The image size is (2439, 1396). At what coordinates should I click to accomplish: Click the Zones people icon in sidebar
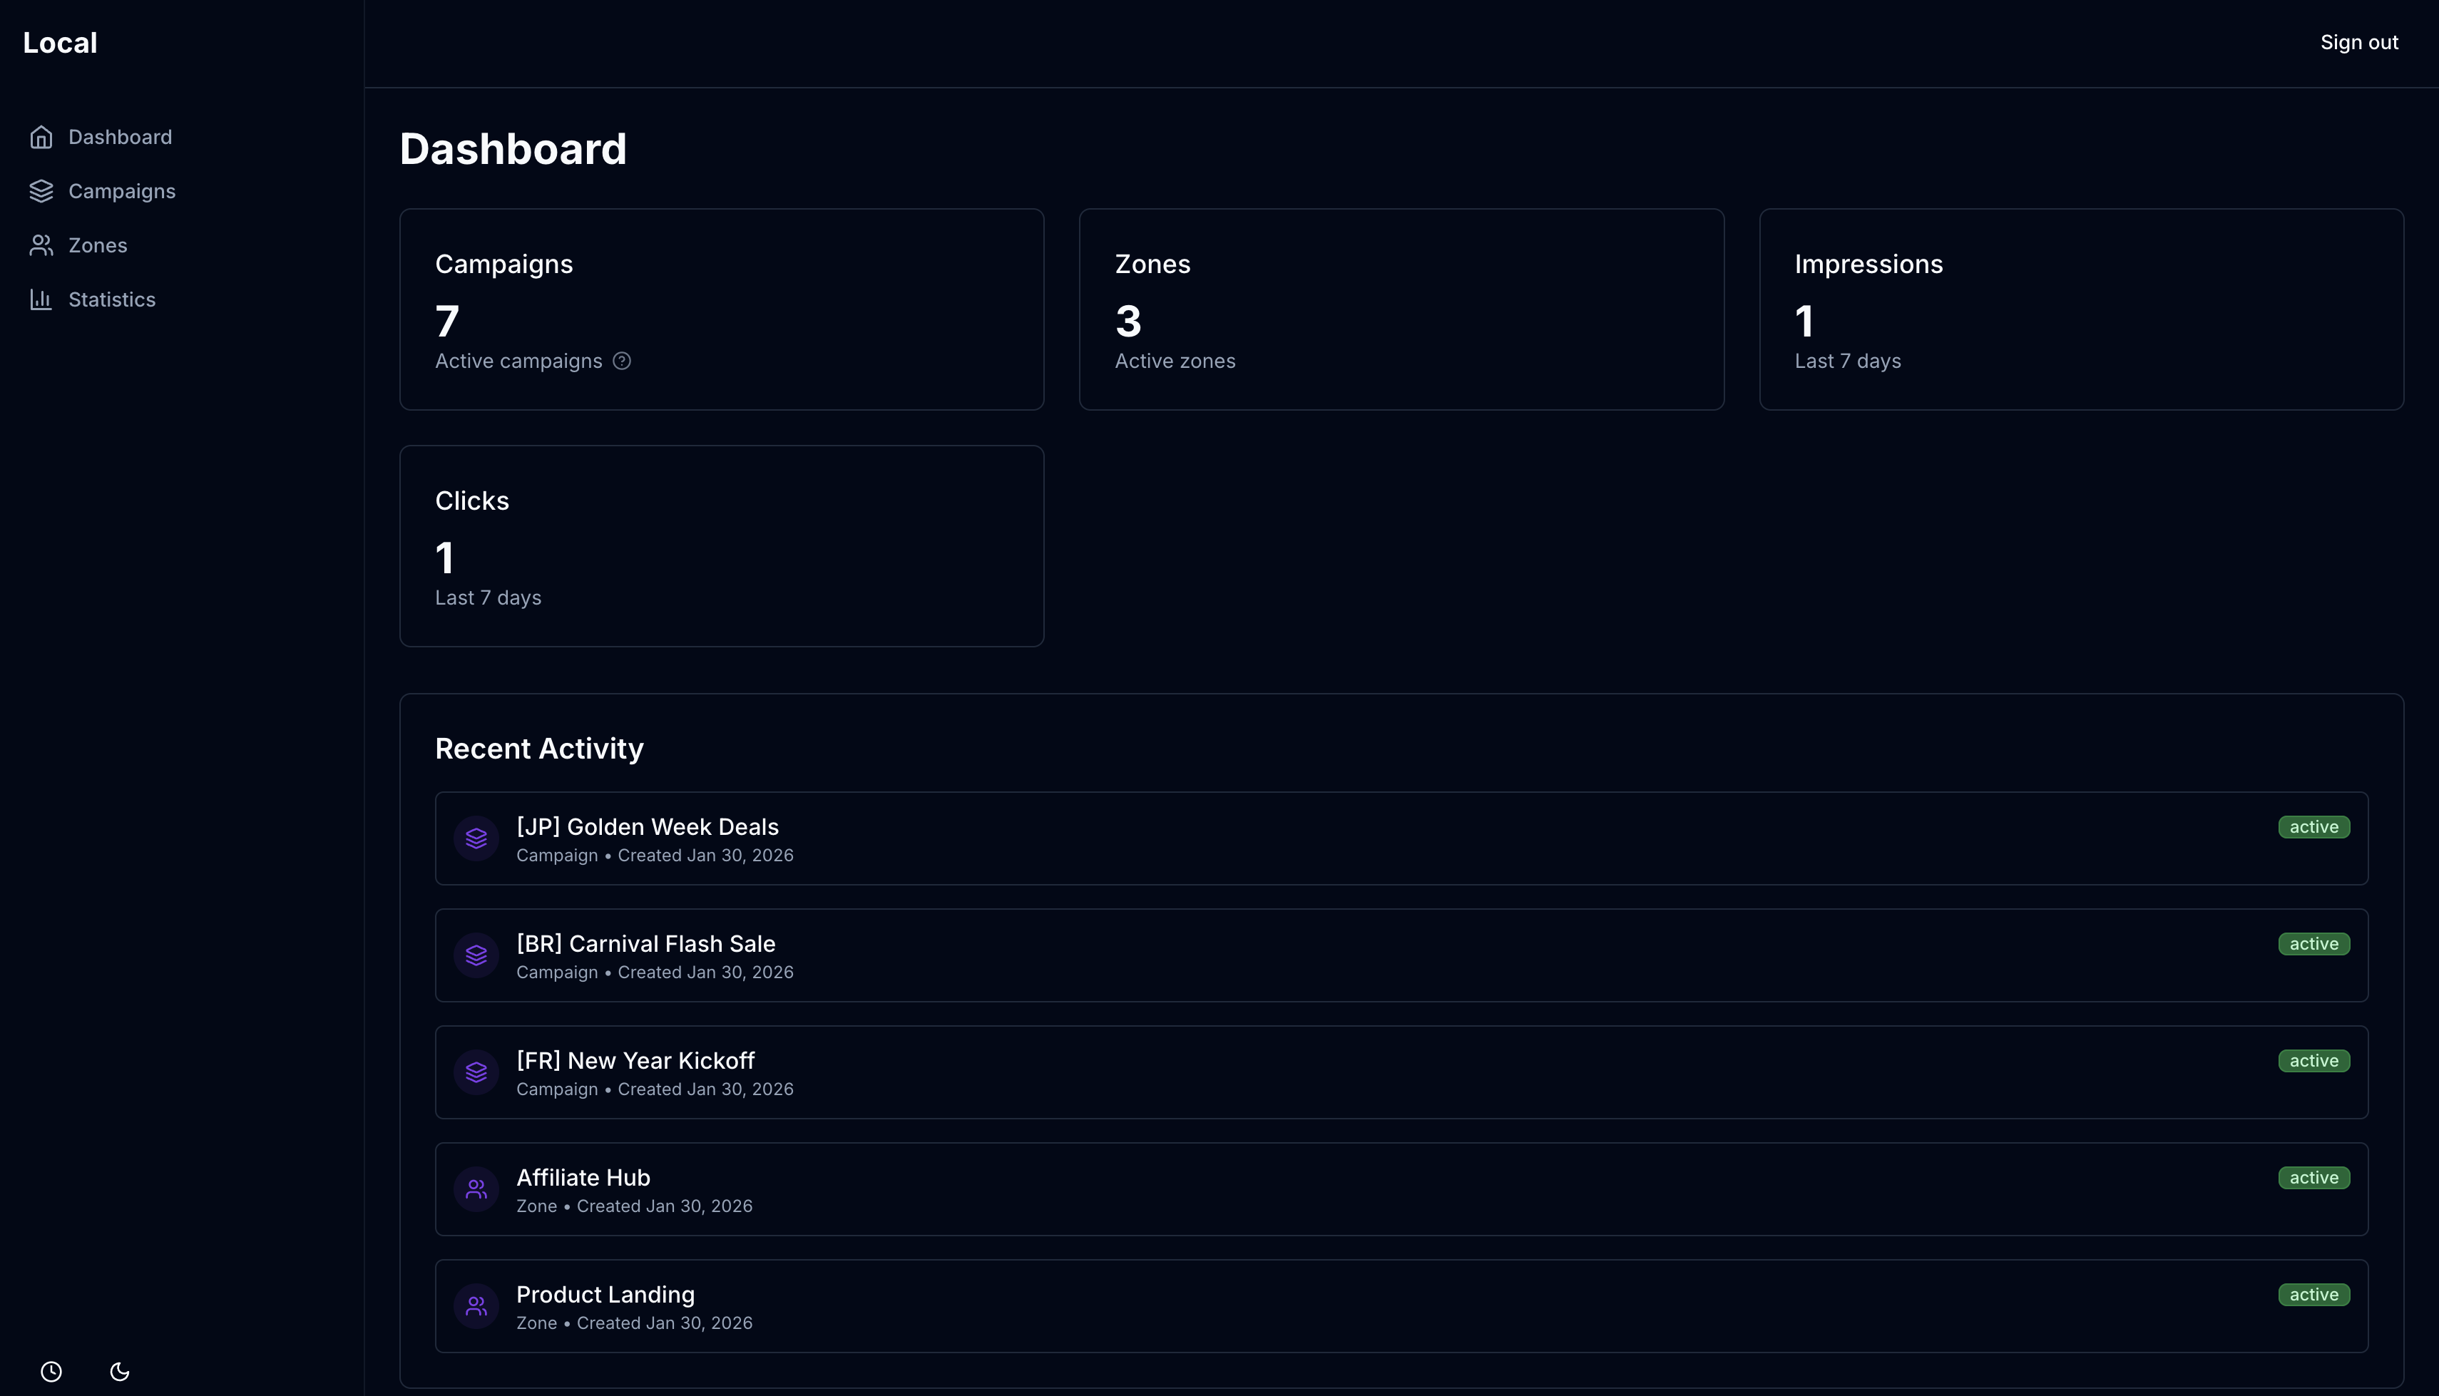point(40,245)
